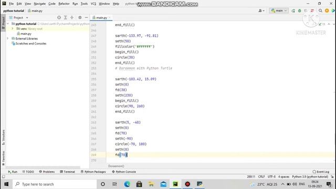This screenshot has height=189, width=336.
Task: Open Python 3.9 interpreter selector
Action: (x=310, y=177)
